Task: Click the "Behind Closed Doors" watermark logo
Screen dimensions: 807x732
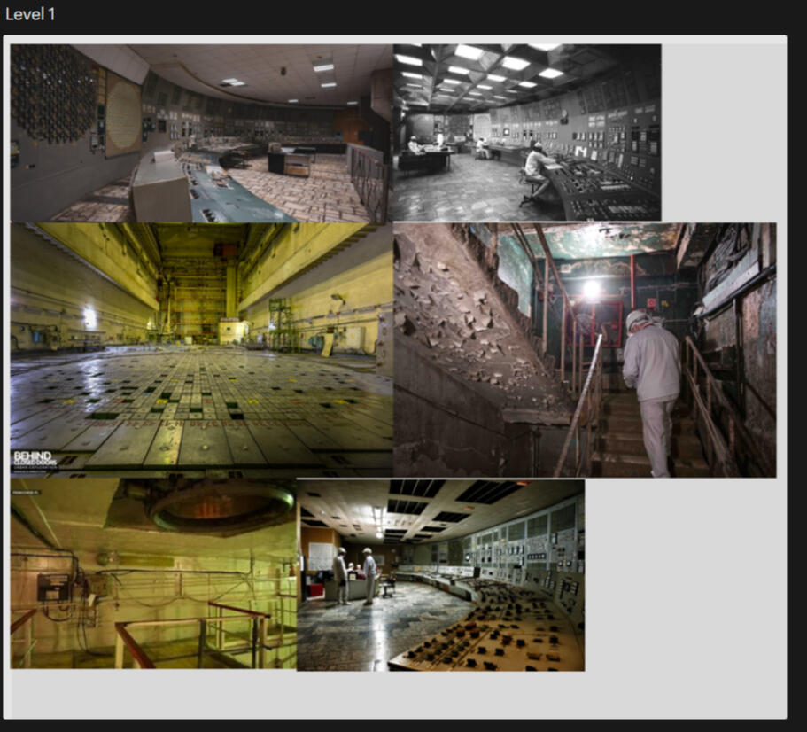Action: click(33, 459)
